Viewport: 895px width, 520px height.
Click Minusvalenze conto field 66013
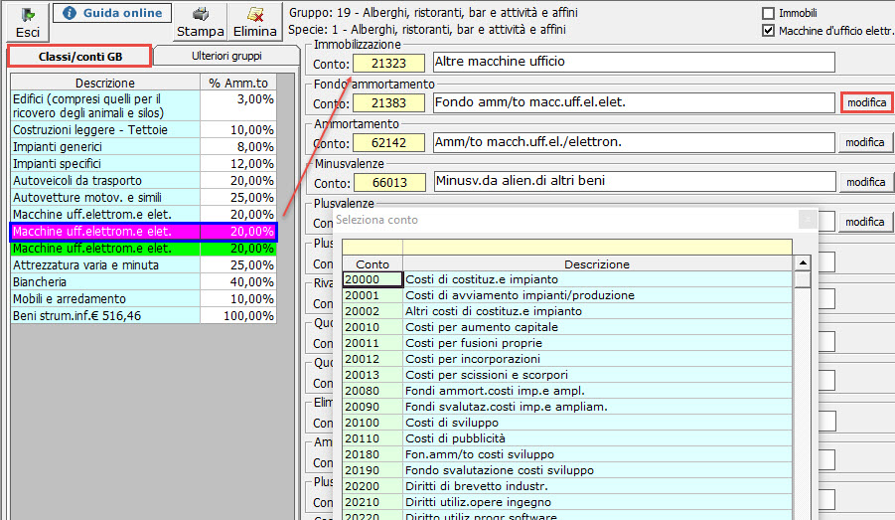tap(389, 182)
